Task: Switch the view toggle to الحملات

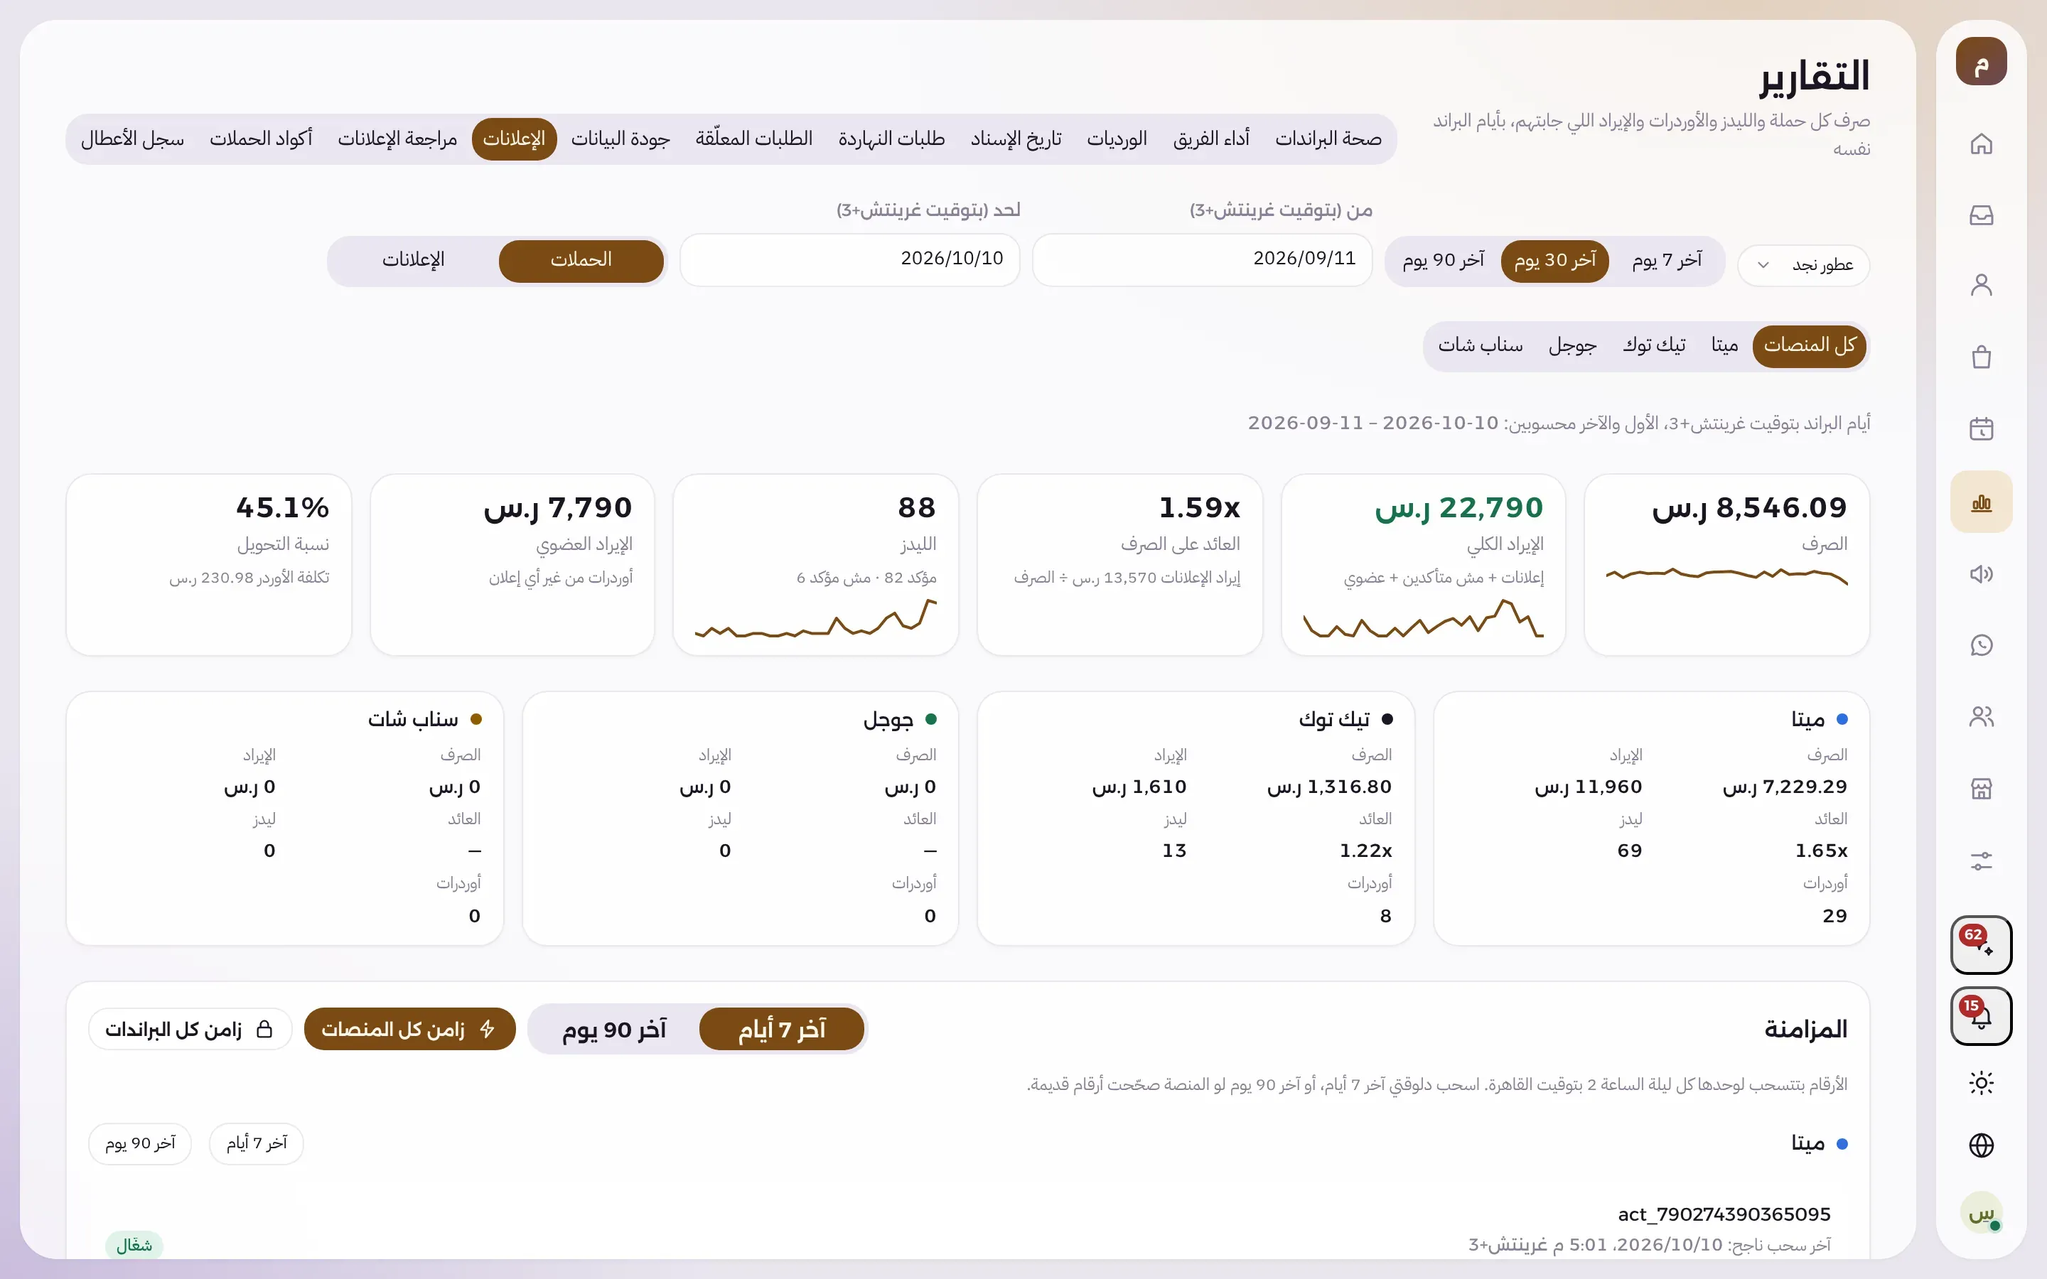Action: [x=581, y=261]
